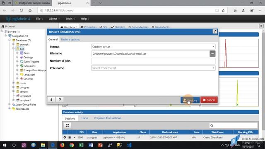
Task: Expand details arrow for session 5600
Action: [74, 137]
